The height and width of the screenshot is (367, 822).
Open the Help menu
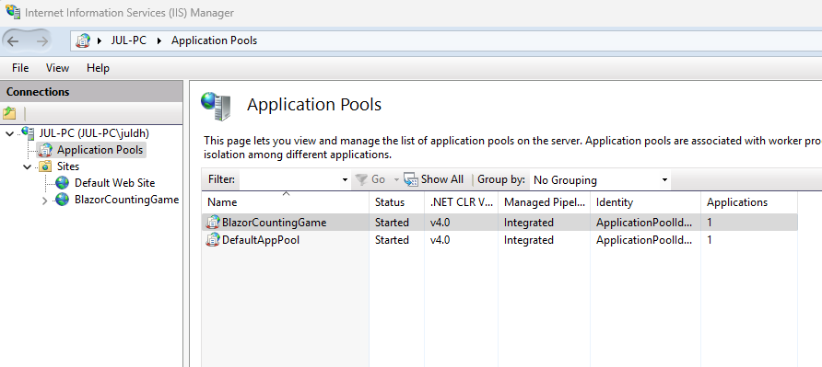point(98,68)
